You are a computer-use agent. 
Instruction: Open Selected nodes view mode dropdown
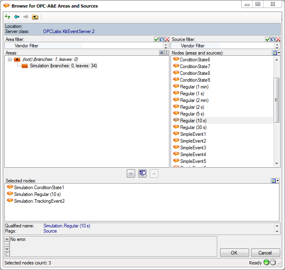tap(275, 181)
